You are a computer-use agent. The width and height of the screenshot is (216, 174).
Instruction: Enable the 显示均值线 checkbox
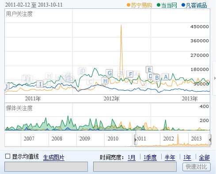(x=8, y=156)
